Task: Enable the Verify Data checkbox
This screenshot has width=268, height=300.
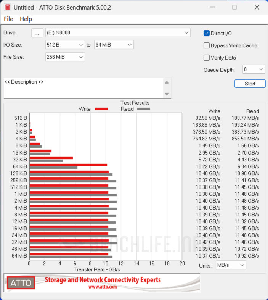Action: tap(207, 58)
